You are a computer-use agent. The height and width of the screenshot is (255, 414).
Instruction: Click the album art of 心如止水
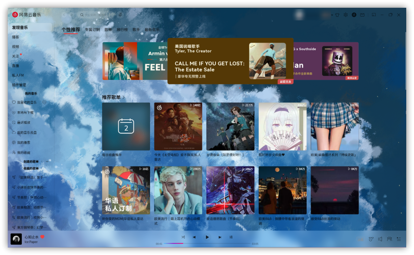pyautogui.click(x=16, y=239)
